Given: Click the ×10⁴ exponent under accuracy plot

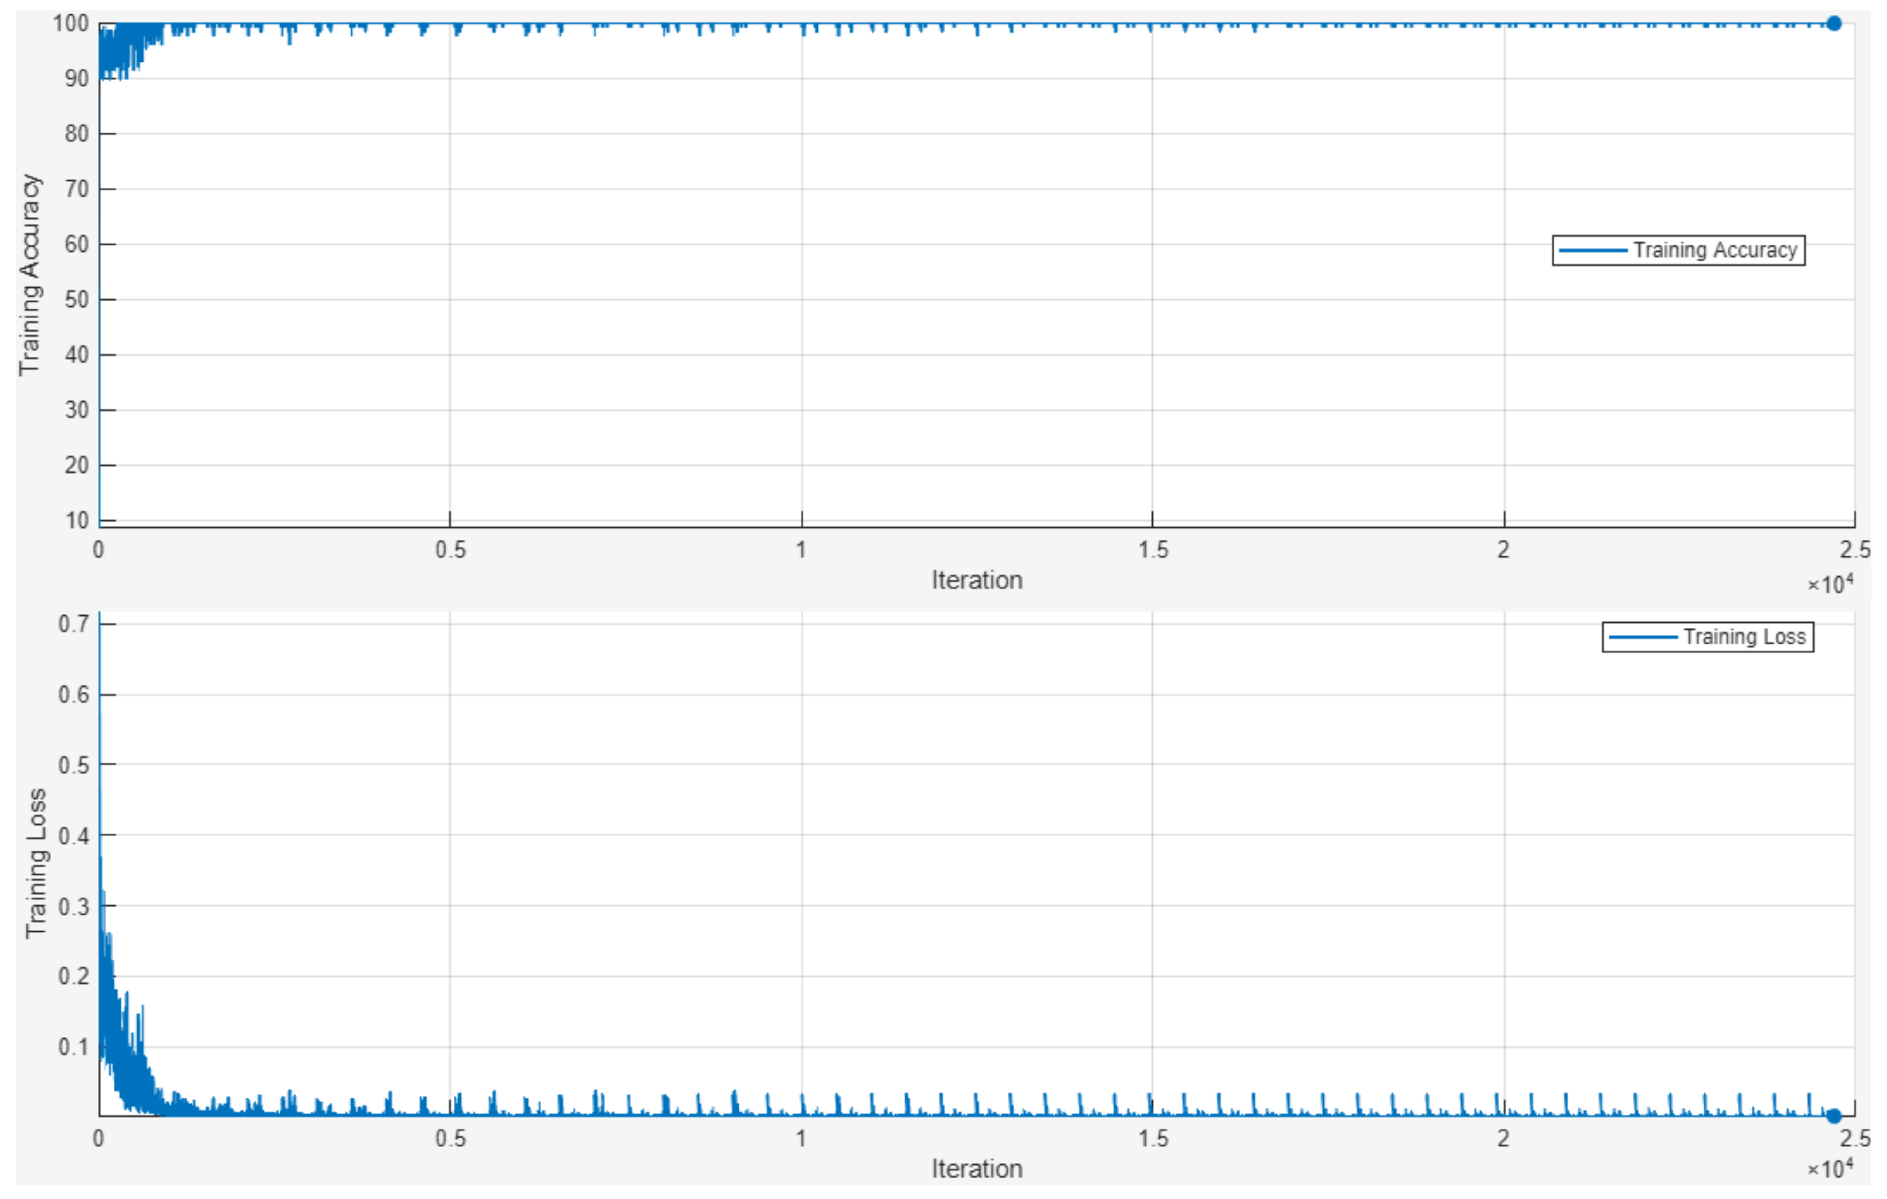Looking at the screenshot, I should [1830, 584].
